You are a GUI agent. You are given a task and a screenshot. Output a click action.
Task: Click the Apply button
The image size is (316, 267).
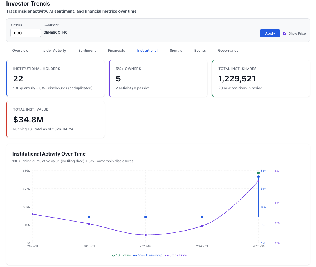click(270, 33)
